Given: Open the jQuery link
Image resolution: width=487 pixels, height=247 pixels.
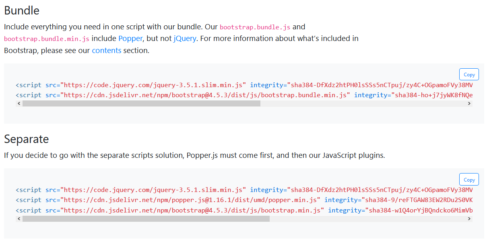Looking at the screenshot, I should 185,39.
